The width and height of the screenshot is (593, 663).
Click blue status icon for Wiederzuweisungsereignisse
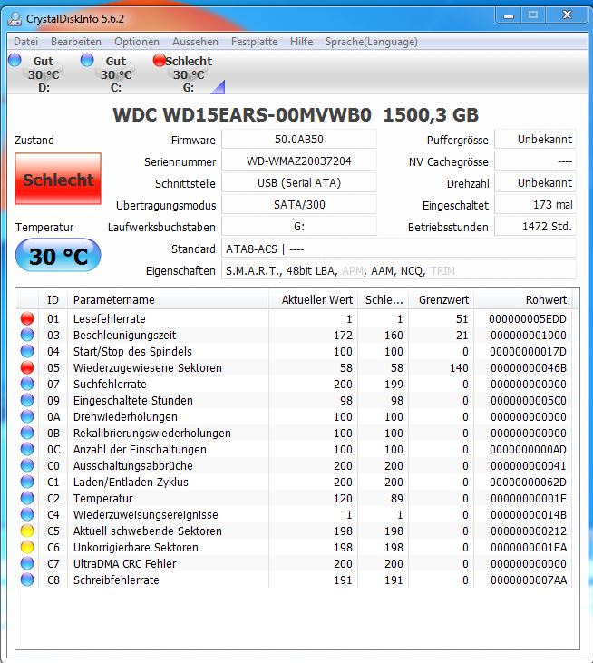point(27,514)
